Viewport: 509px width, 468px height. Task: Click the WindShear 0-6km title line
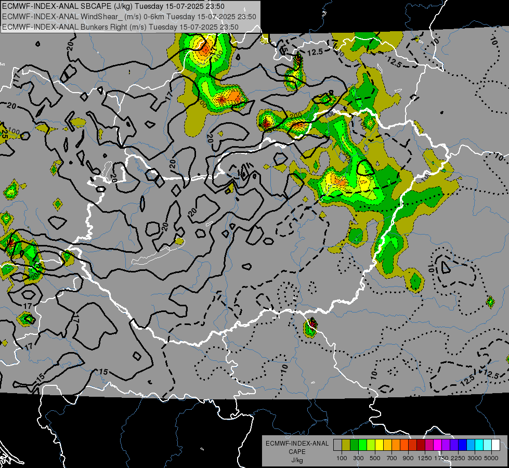[129, 17]
